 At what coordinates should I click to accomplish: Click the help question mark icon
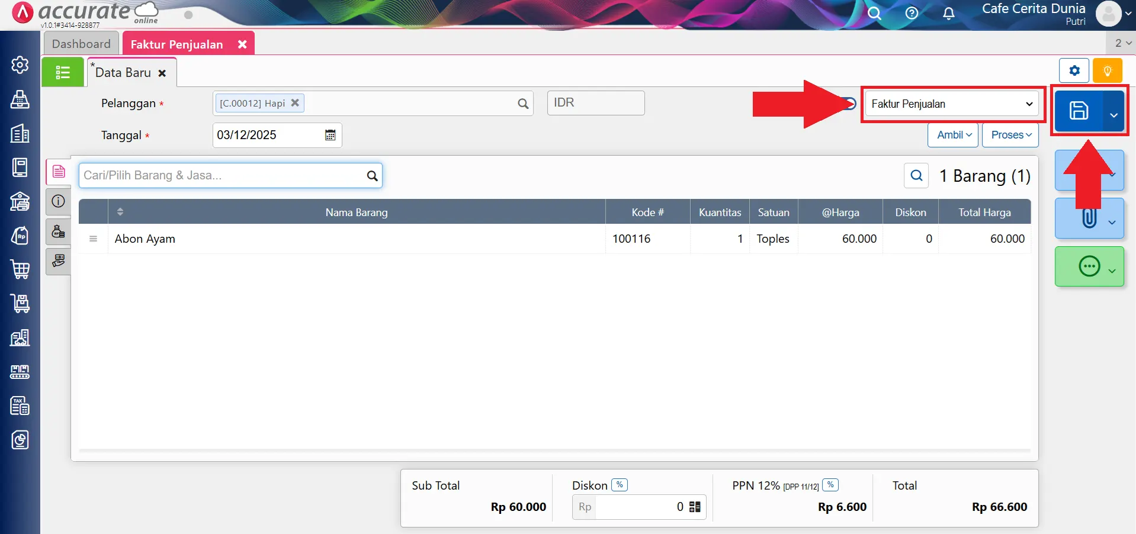912,13
